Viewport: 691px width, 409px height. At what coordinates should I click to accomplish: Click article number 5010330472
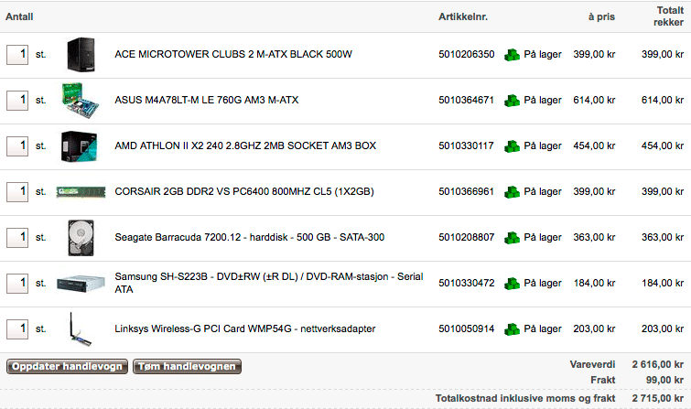click(466, 283)
